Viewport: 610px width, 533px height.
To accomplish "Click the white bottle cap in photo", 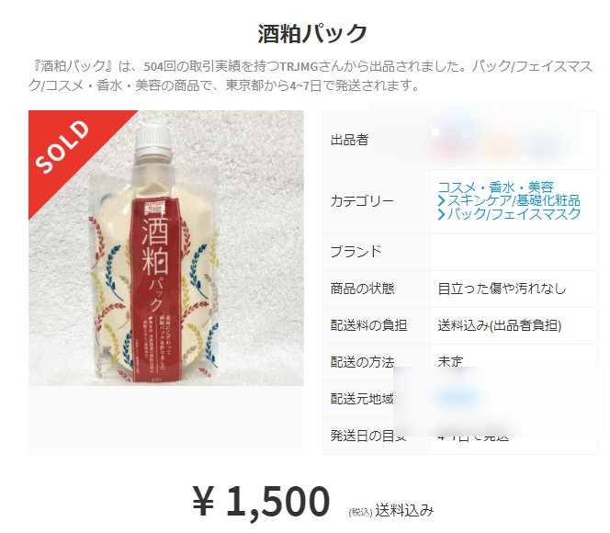I will point(153,140).
